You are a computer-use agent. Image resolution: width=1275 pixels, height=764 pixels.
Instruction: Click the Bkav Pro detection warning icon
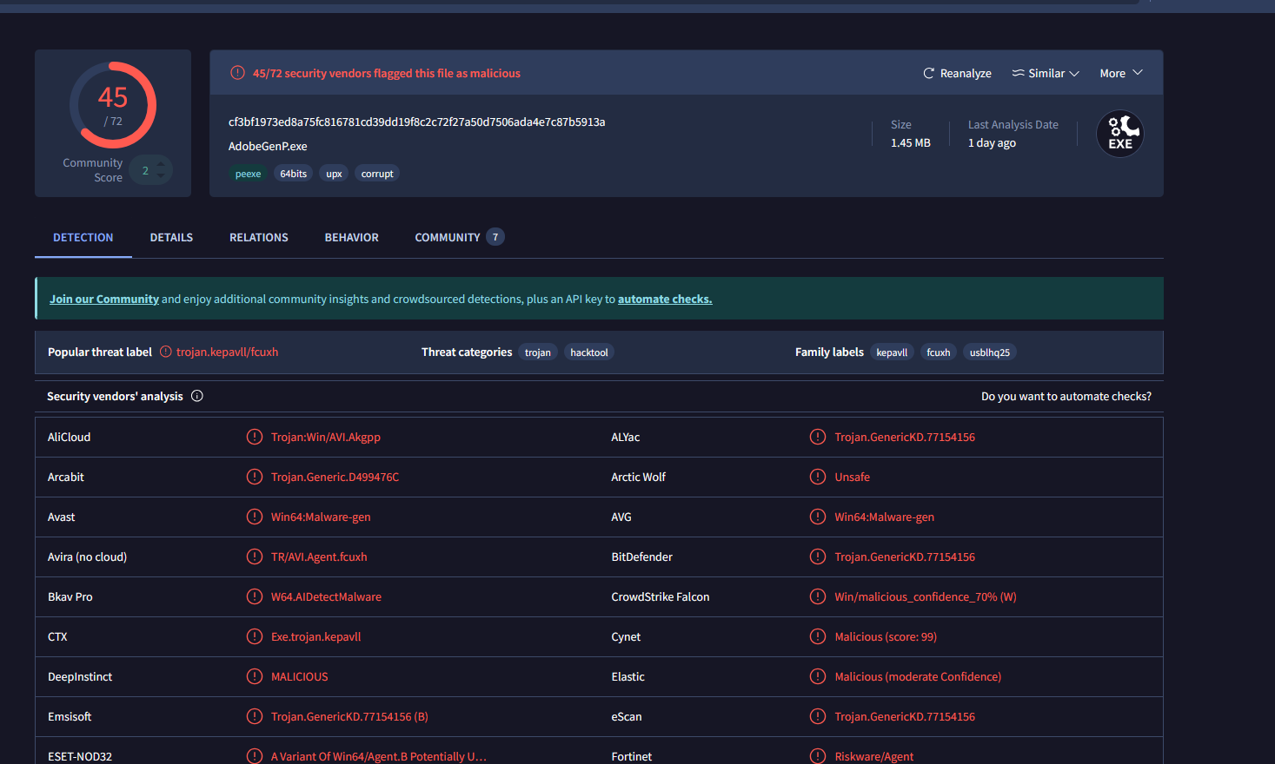click(255, 596)
